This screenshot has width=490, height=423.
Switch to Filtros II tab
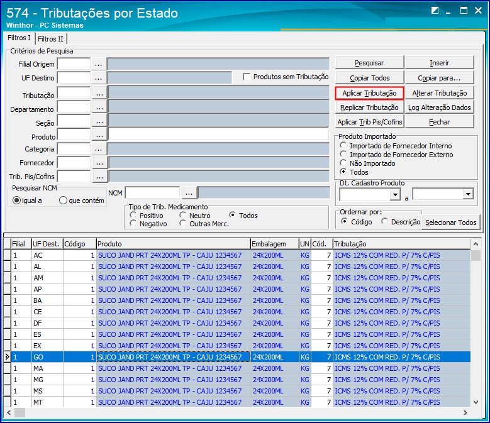(50, 39)
